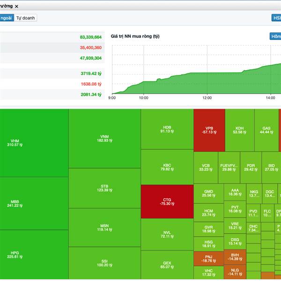Select the VHM 310.57 tỷ treemap tile
This screenshot has height=281, width=281.
(x=34, y=143)
